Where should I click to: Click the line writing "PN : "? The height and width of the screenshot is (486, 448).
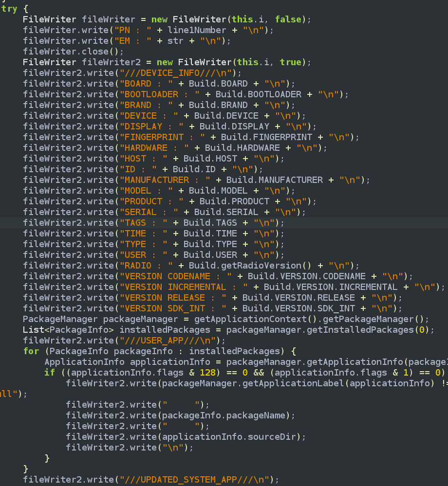(x=148, y=30)
